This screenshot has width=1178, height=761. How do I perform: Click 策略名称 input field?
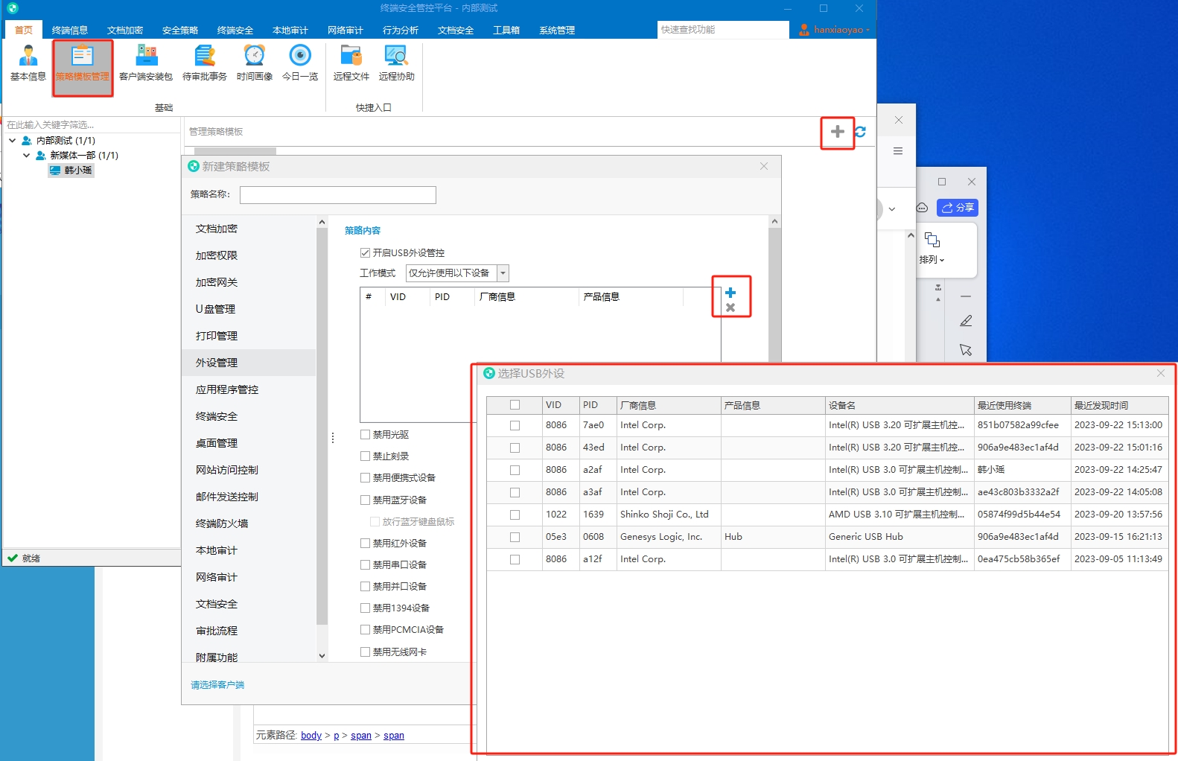338,195
